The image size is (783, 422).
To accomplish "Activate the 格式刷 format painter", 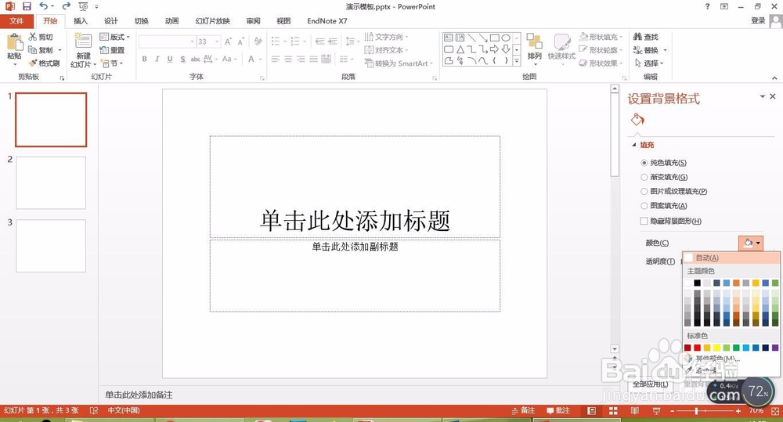I will pos(45,63).
